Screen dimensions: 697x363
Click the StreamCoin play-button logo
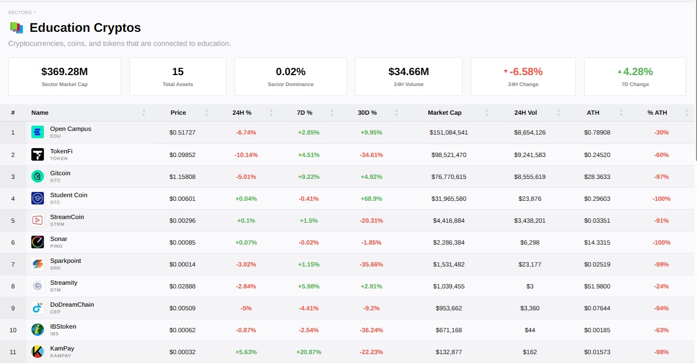point(38,220)
